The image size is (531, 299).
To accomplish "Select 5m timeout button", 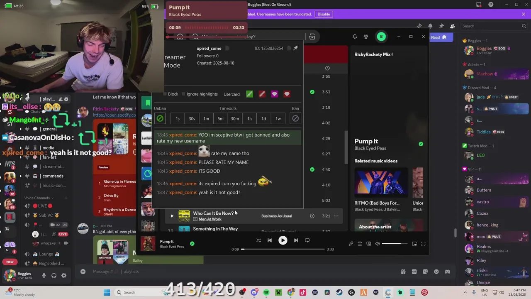I will point(220,118).
